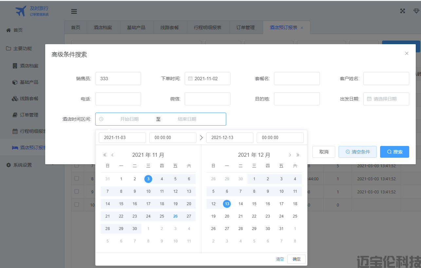Click the 电话 input field
The image size is (421, 268).
tap(118, 99)
